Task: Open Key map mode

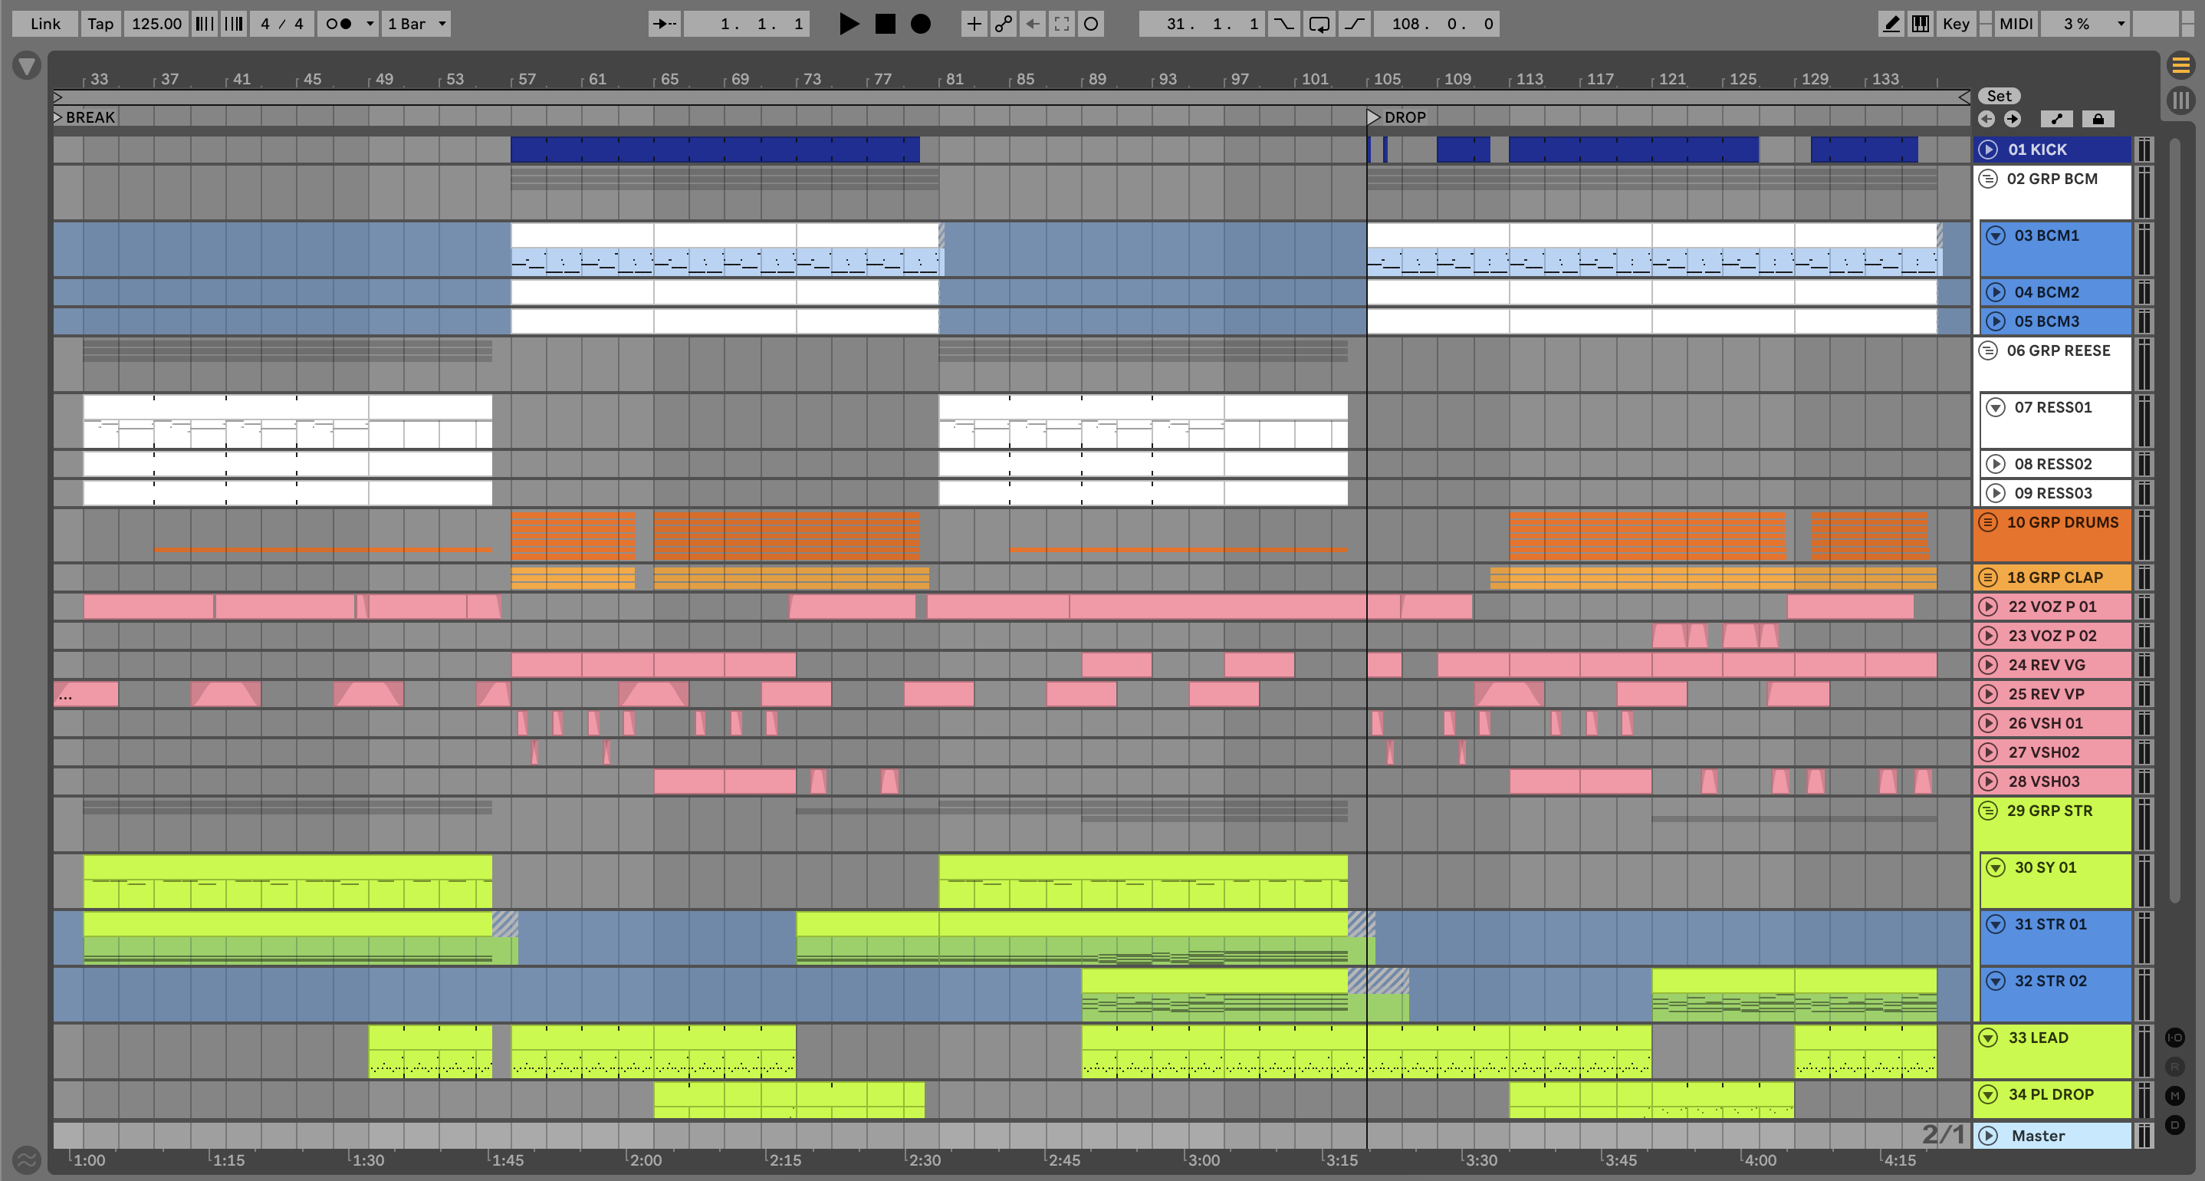Action: coord(1955,24)
